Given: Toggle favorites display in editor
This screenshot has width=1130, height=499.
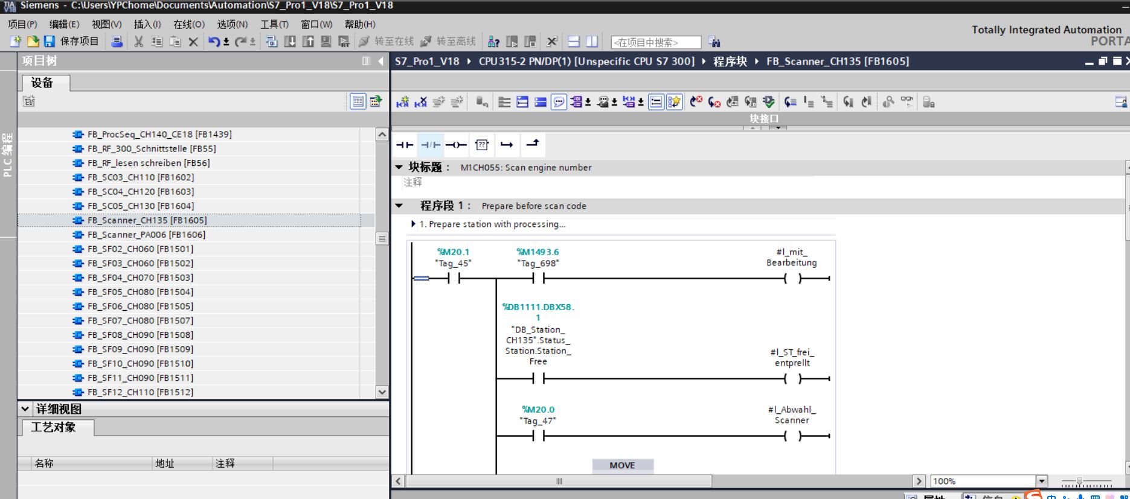Looking at the screenshot, I should 673,102.
